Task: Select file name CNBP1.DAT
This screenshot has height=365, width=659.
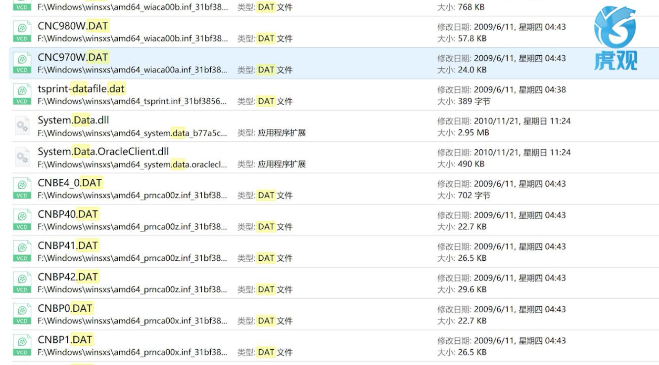Action: click(65, 339)
